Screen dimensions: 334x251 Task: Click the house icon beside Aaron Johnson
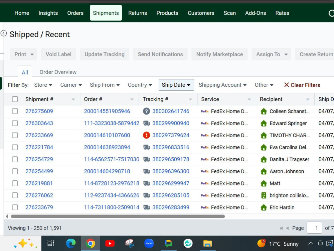pos(264,171)
